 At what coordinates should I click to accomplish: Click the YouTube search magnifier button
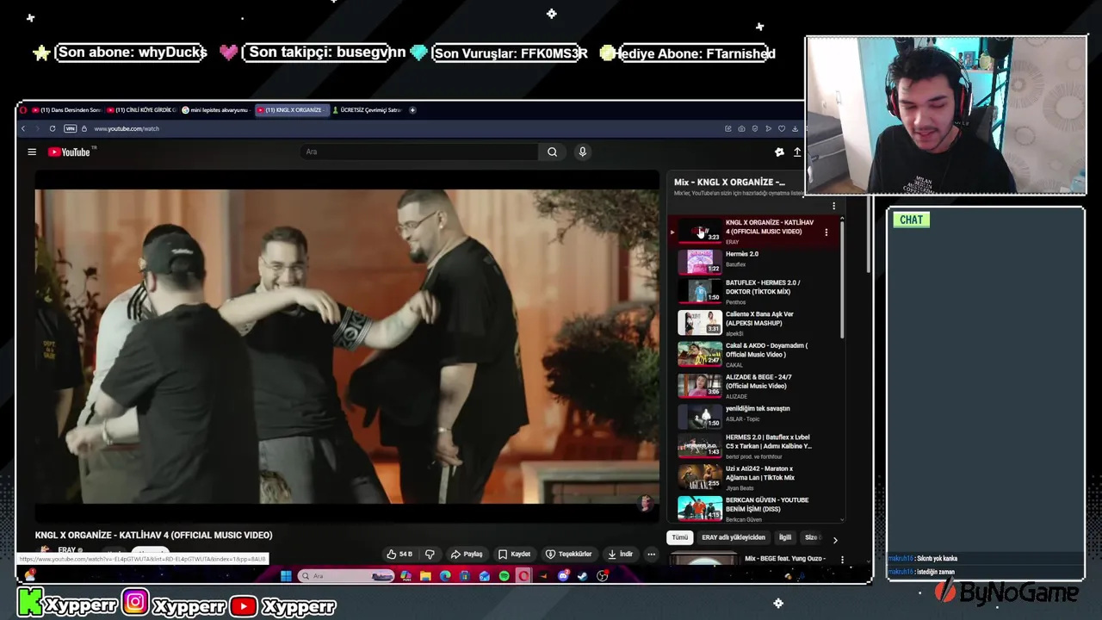[552, 152]
